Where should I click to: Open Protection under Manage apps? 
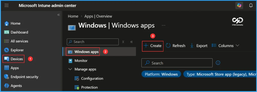[x=89, y=87]
